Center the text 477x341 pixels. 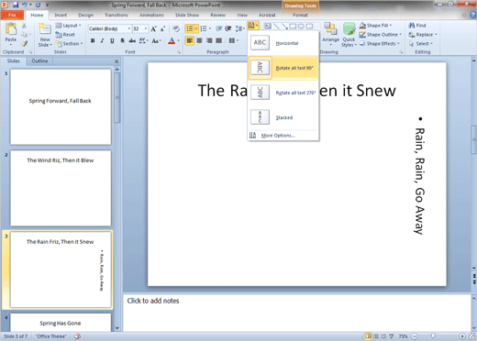point(199,40)
